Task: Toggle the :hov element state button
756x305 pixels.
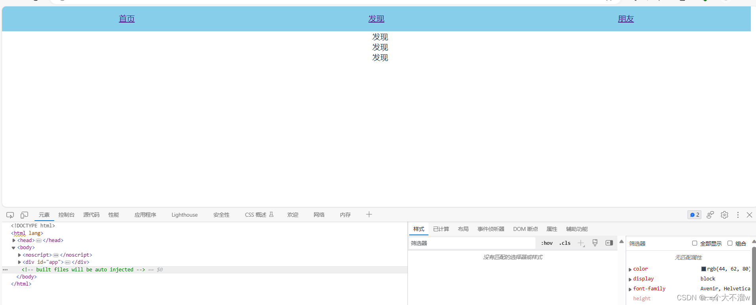Action: pyautogui.click(x=547, y=243)
